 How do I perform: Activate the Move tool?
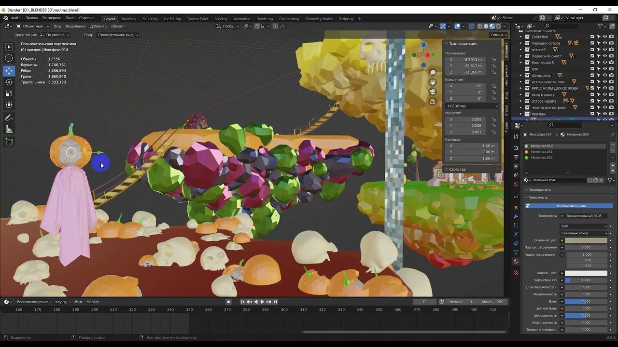coord(9,70)
